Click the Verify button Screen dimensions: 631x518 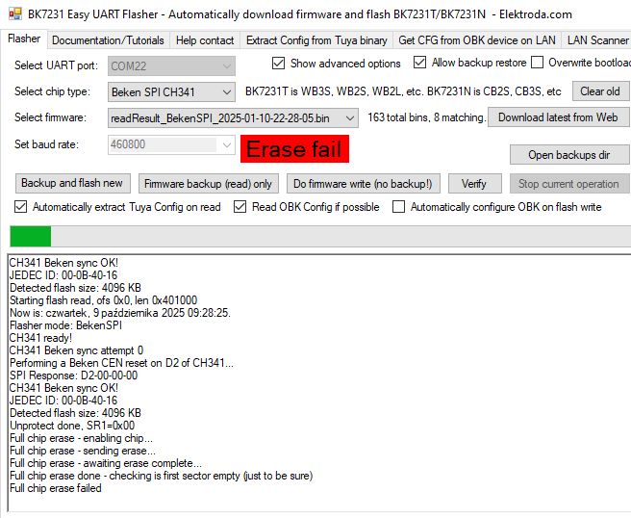click(474, 184)
